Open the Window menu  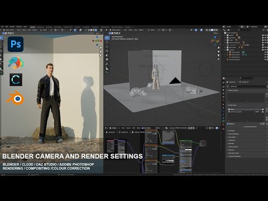(x=19, y=27)
